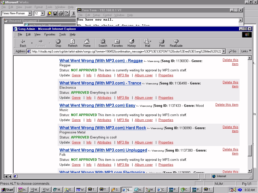Open the font size 12 dropdown
Image resolution: width=258 pixels, height=193 pixels.
43,13
